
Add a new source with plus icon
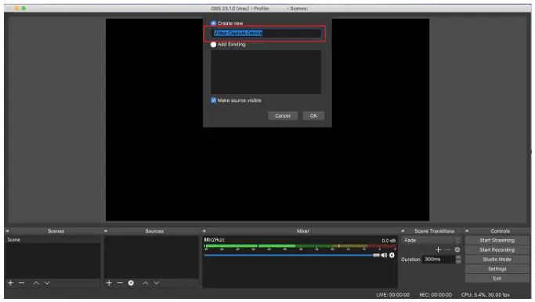[109, 283]
